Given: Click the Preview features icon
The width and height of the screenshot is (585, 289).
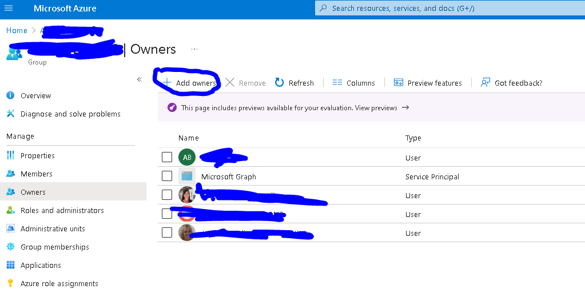Looking at the screenshot, I should click(x=399, y=82).
